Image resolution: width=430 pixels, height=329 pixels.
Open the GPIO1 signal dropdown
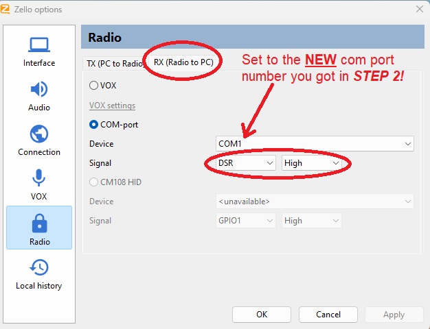pos(245,221)
